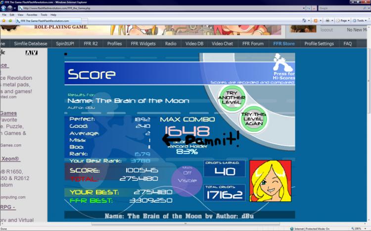371x231 pixels.
Task: Go to the Simfile Database nav item
Action: point(31,43)
